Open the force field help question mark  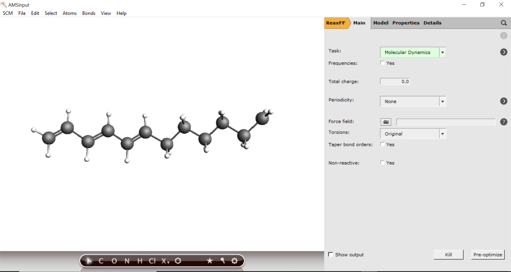click(504, 122)
